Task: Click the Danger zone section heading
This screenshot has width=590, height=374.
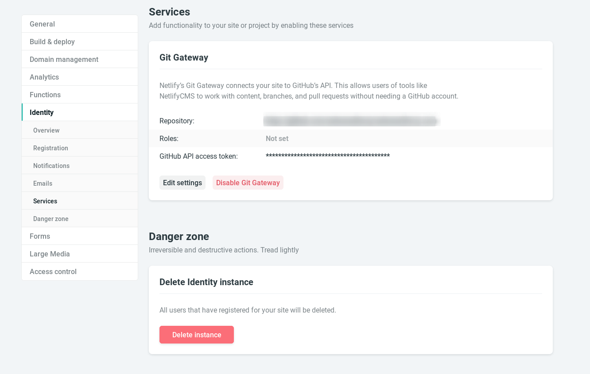Action: point(179,237)
